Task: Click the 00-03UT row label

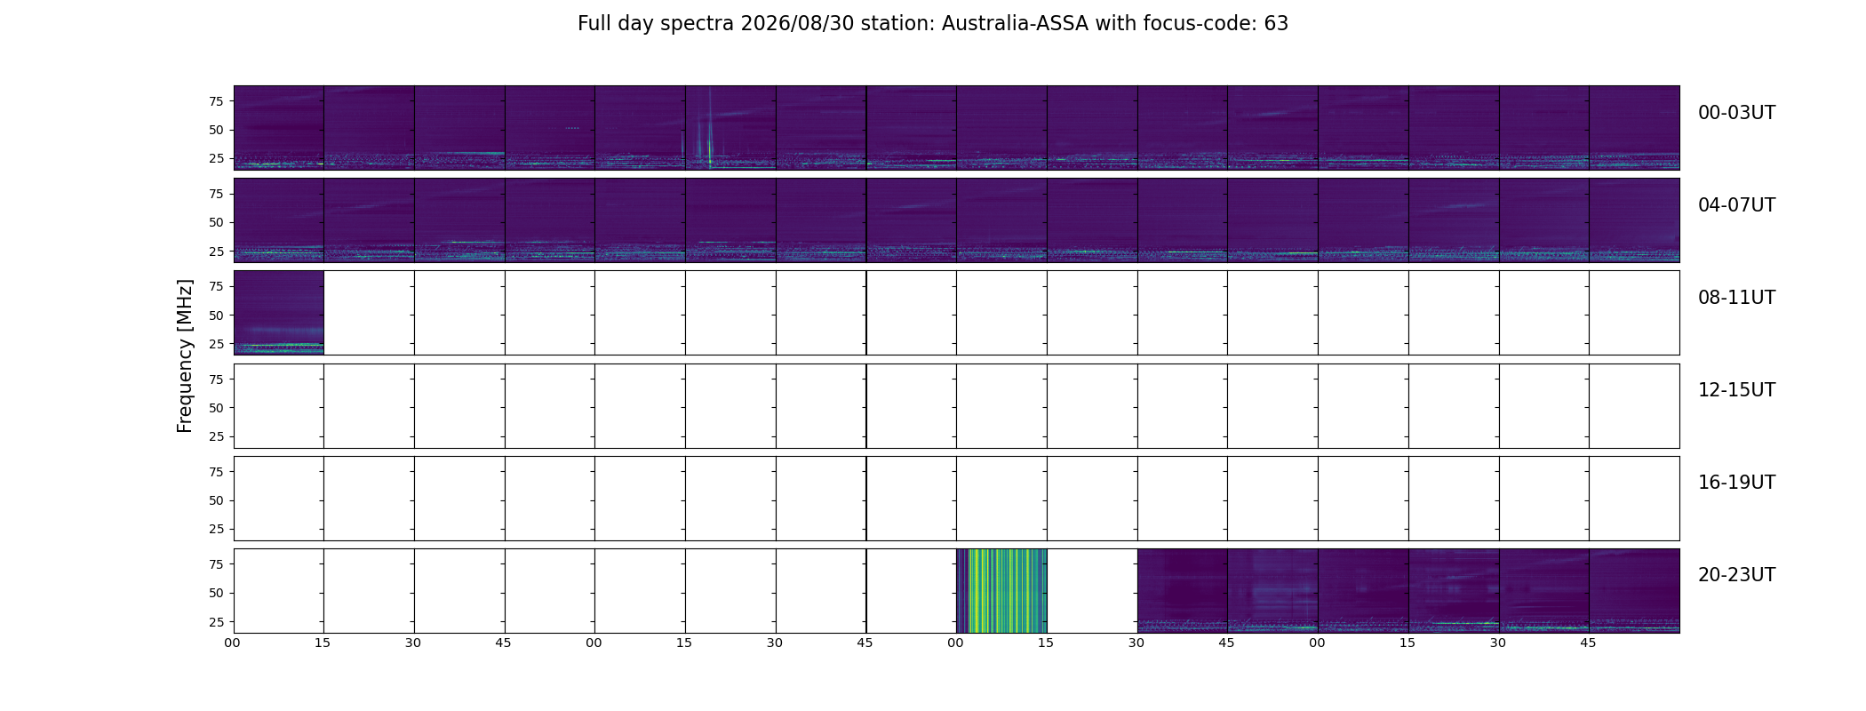Action: tap(1736, 113)
